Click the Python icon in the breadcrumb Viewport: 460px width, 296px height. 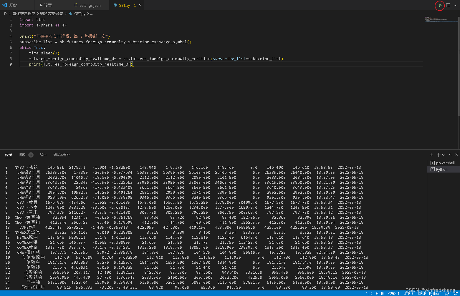(71, 14)
